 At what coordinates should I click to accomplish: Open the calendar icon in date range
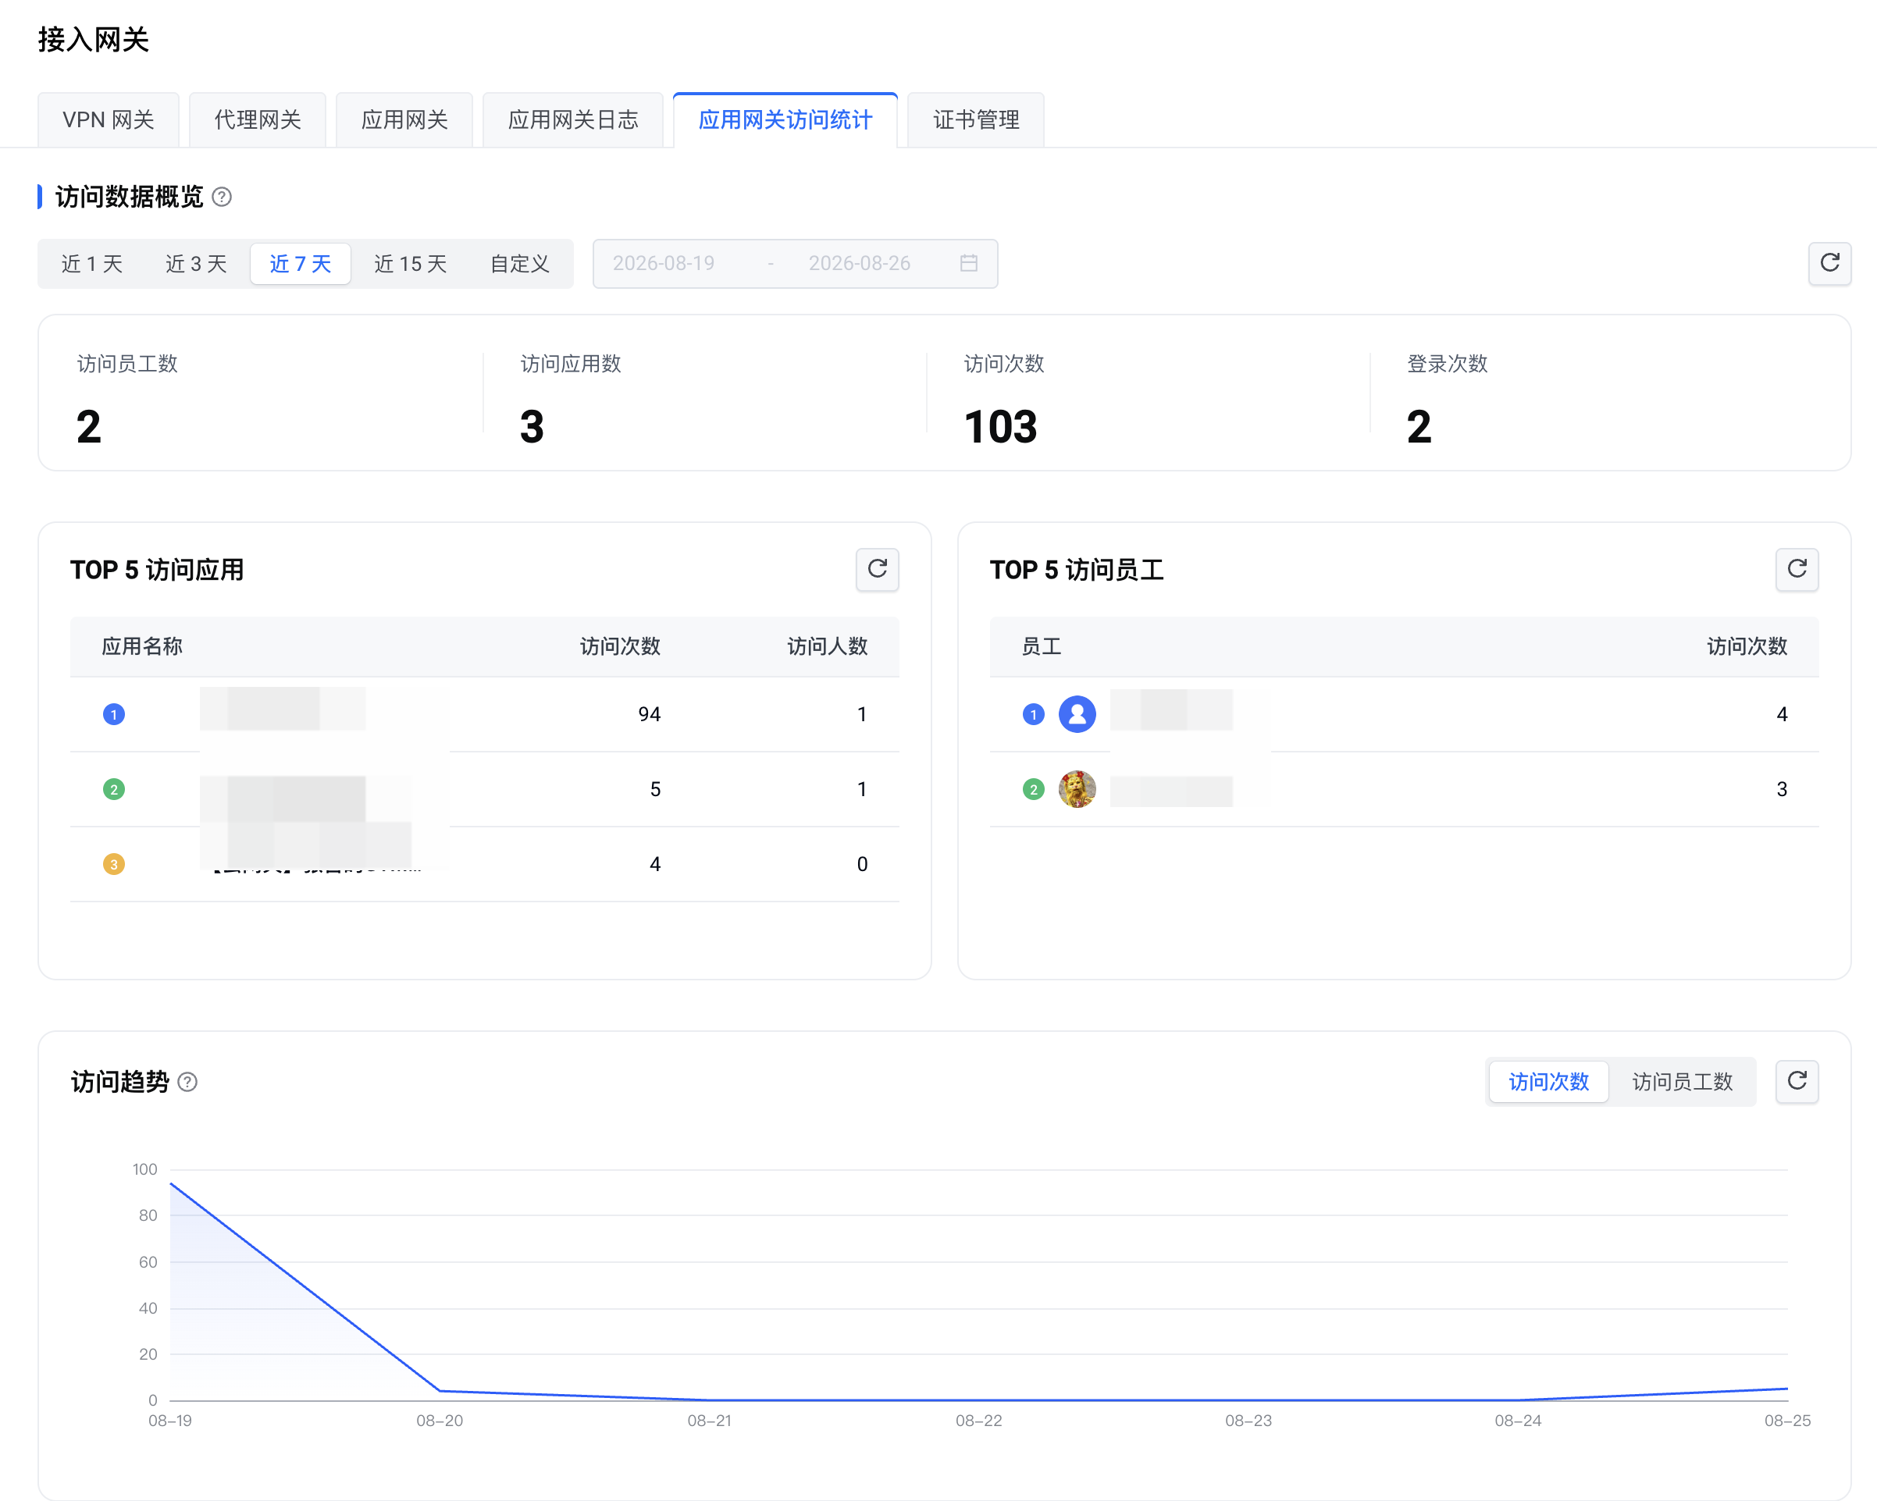pos(969,263)
